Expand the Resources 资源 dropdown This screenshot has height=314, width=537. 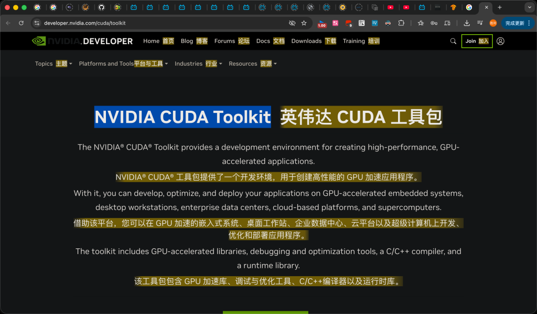click(x=253, y=64)
